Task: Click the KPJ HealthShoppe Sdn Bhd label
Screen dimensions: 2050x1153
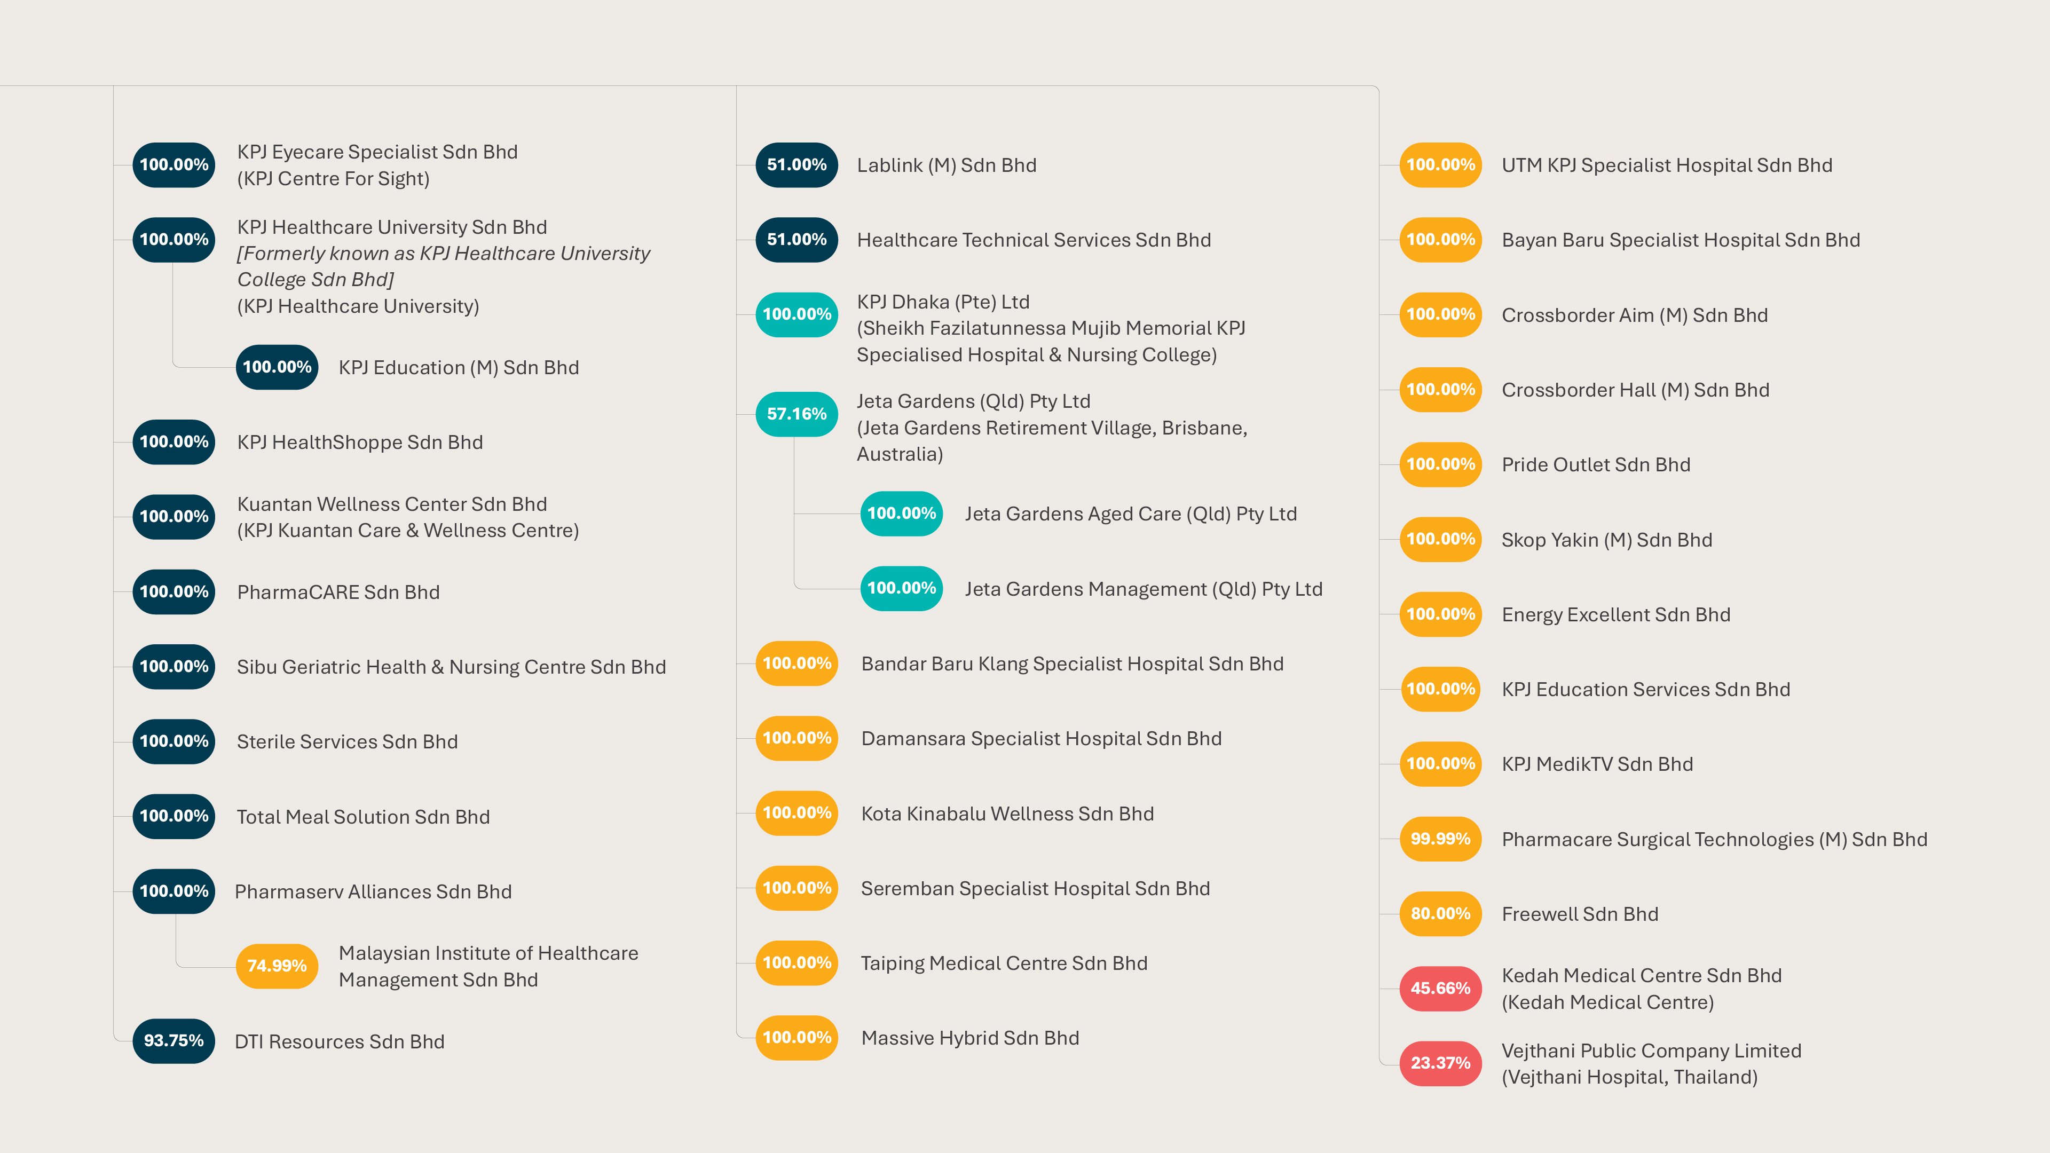Action: click(360, 443)
